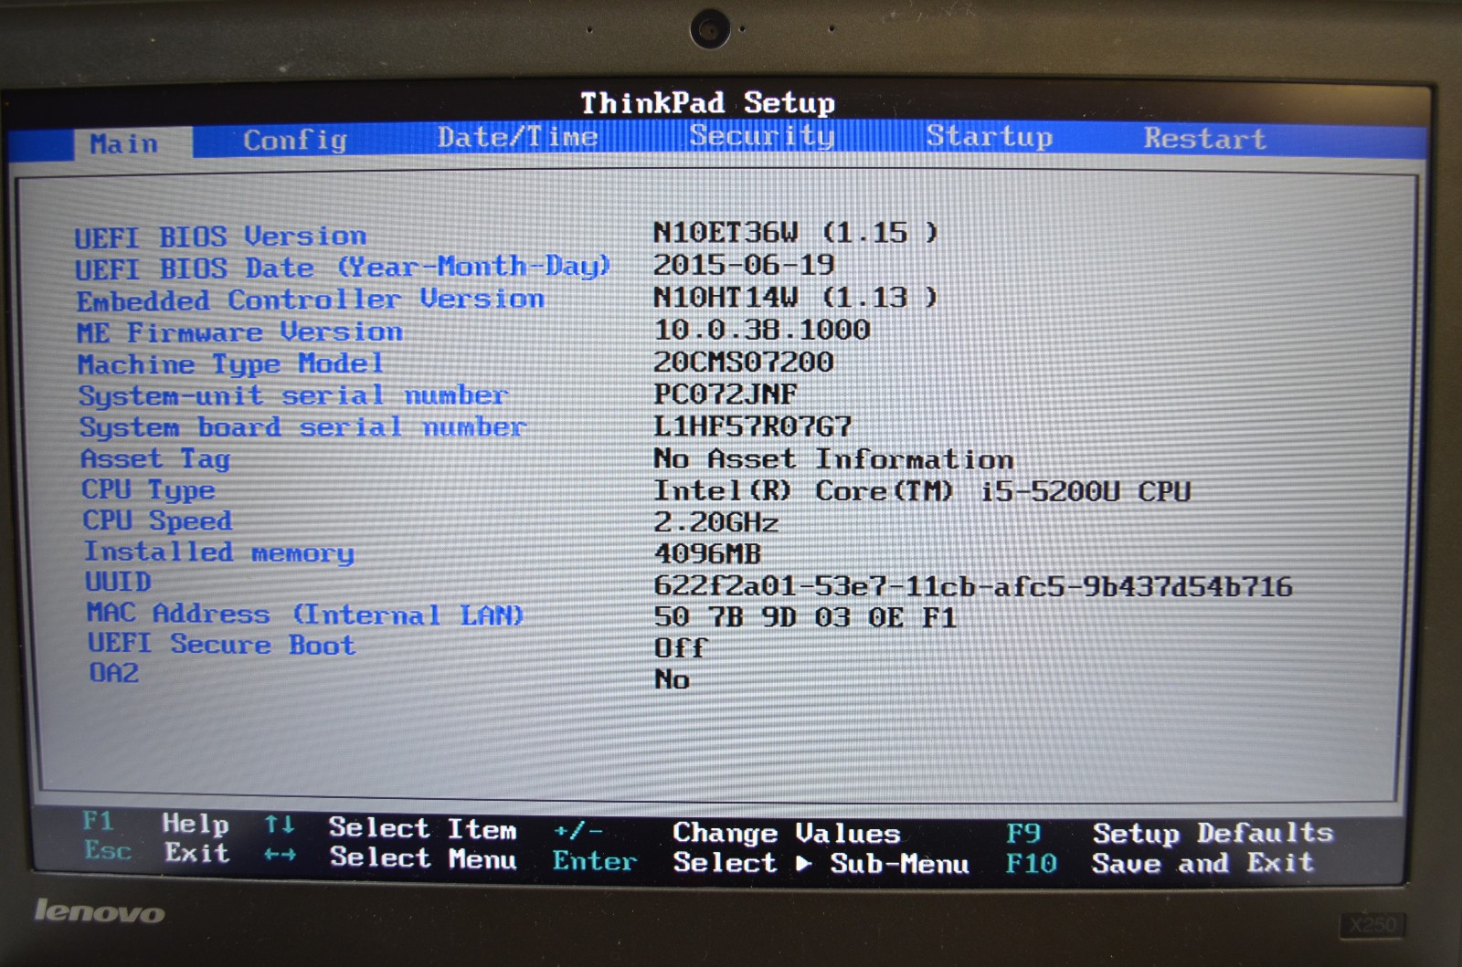Click the 'Intel(R) Core(TM) i5-5200U CPU' value
1462x967 pixels.
pos(923,491)
